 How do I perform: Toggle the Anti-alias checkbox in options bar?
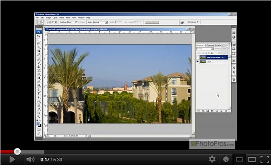click(76, 22)
